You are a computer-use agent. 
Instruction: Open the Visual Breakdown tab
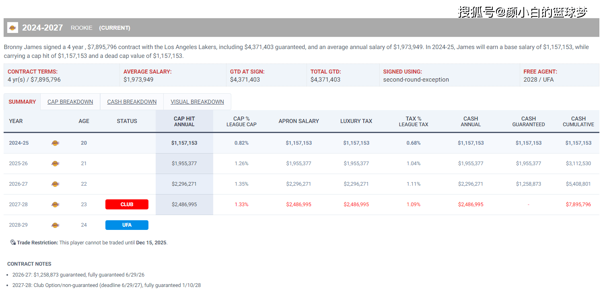coord(197,102)
